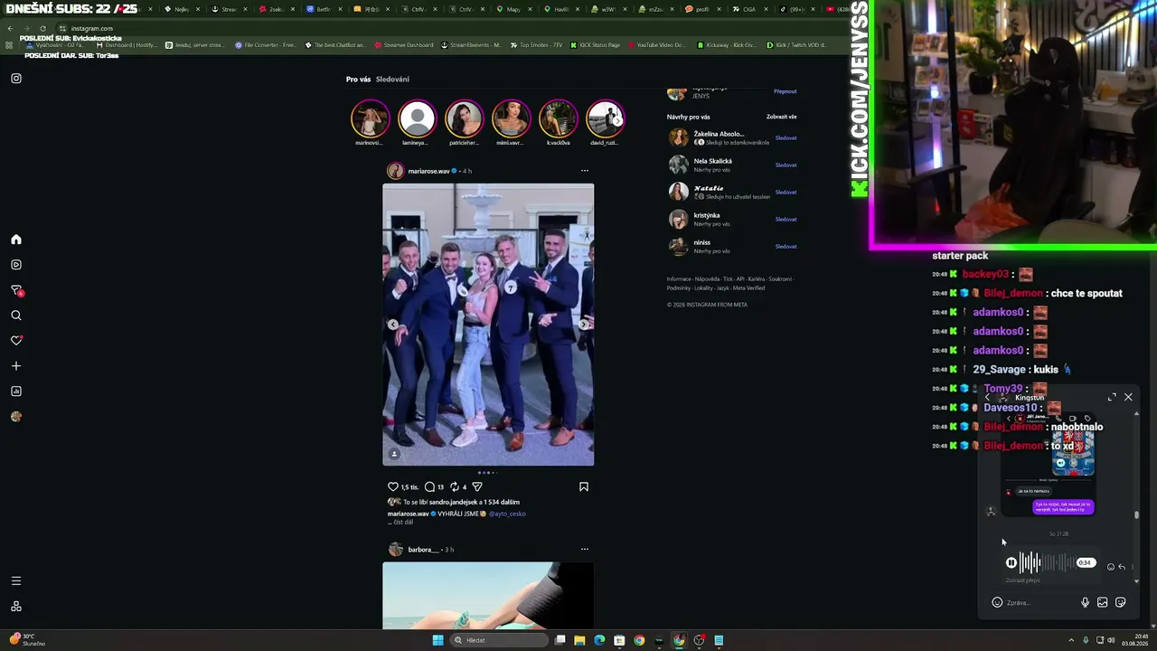Switch to the Pro vás feed tab
The height and width of the screenshot is (651, 1157).
(358, 80)
